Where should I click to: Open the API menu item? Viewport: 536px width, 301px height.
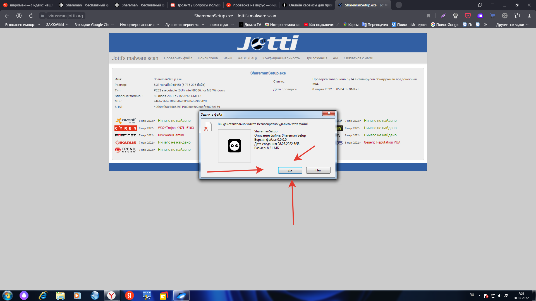336,58
